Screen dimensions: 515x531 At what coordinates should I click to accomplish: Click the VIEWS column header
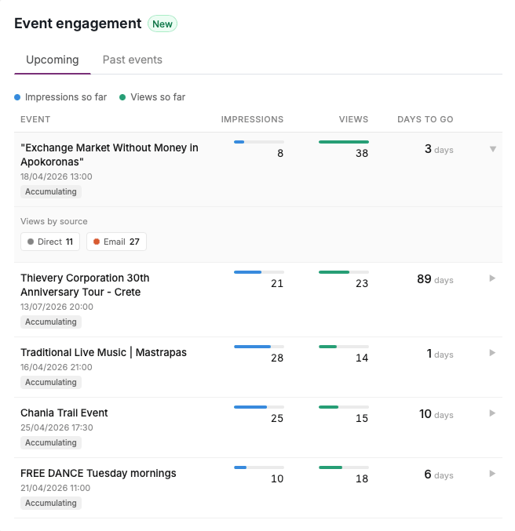pyautogui.click(x=353, y=119)
